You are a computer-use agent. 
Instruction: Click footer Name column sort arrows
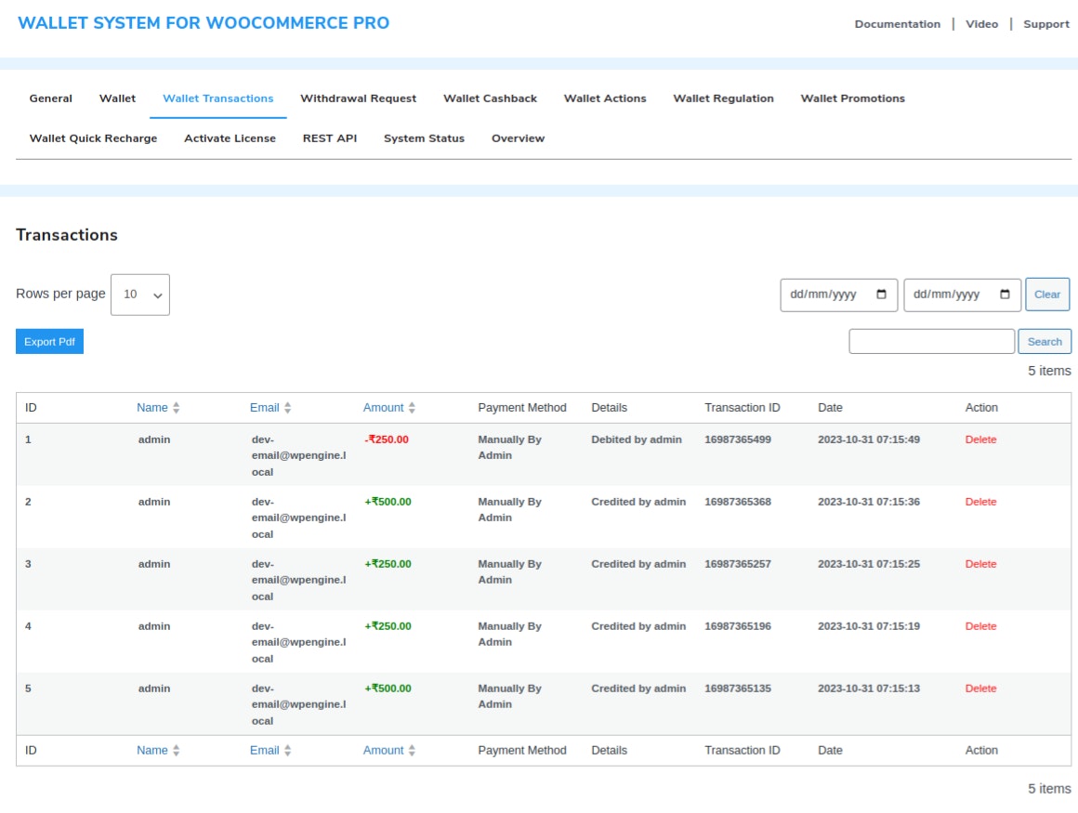(x=176, y=751)
